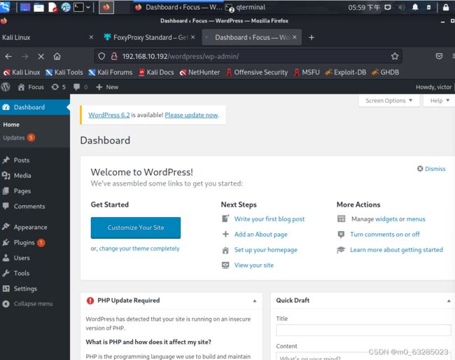Open the Offensive Security bookmark
The width and height of the screenshot is (455, 360).
click(x=257, y=72)
